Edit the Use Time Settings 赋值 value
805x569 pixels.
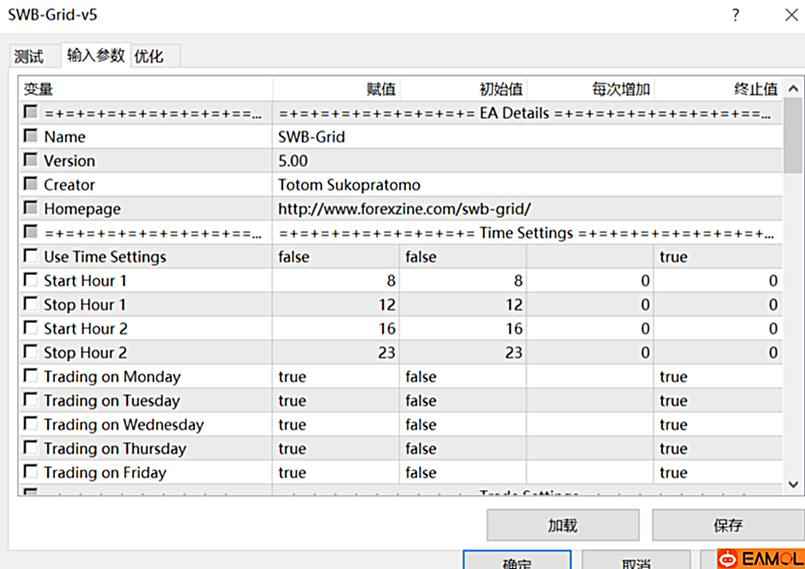click(x=337, y=257)
